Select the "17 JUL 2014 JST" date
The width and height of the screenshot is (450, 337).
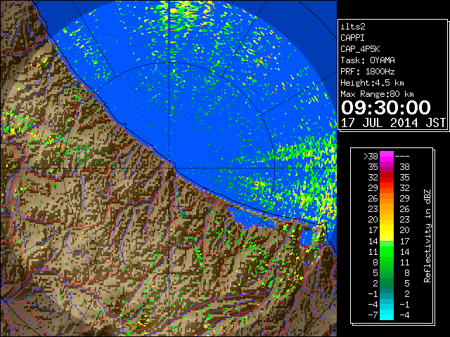pos(393,123)
